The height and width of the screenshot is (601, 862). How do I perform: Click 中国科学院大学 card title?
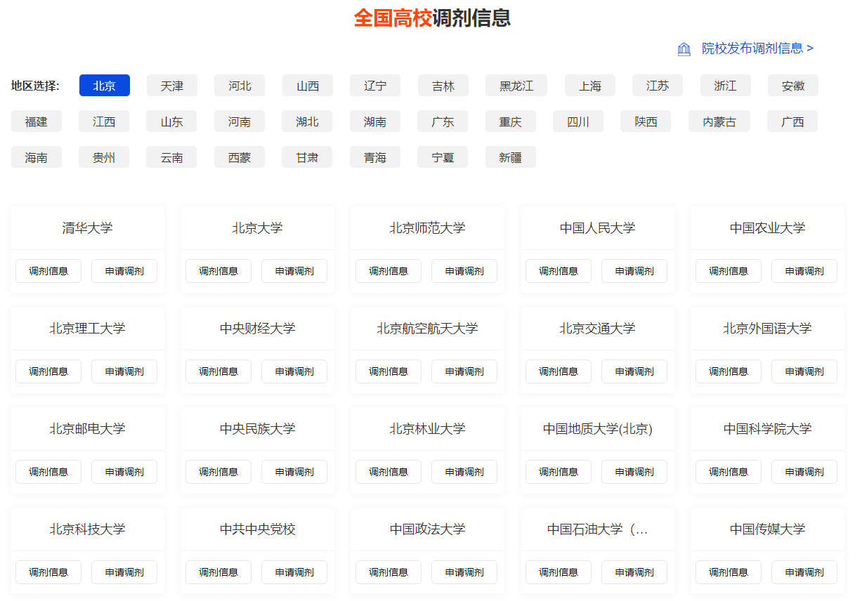[767, 428]
